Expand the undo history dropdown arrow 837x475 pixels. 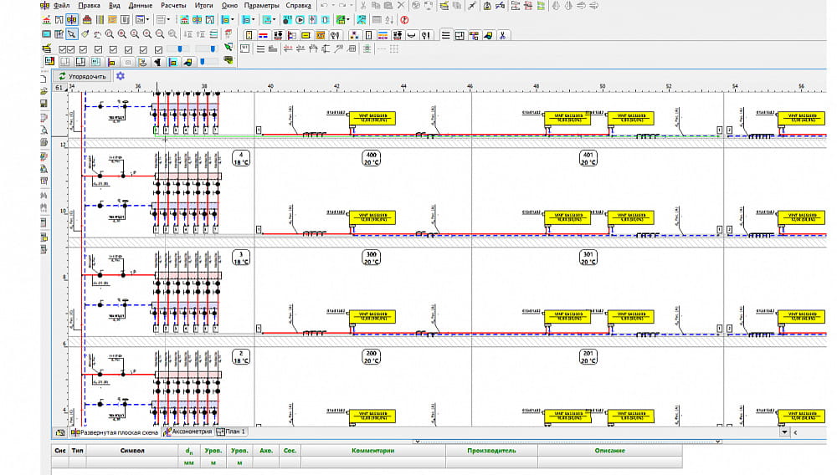(332, 5)
